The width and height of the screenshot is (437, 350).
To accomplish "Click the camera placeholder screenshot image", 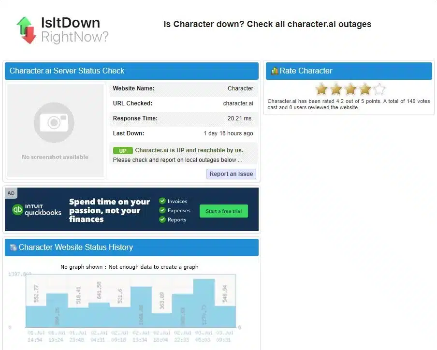I will tap(55, 123).
